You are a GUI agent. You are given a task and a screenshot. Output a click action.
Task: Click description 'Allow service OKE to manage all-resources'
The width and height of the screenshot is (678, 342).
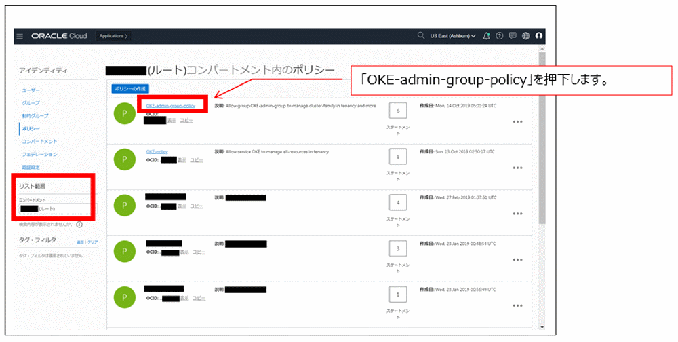coord(277,152)
